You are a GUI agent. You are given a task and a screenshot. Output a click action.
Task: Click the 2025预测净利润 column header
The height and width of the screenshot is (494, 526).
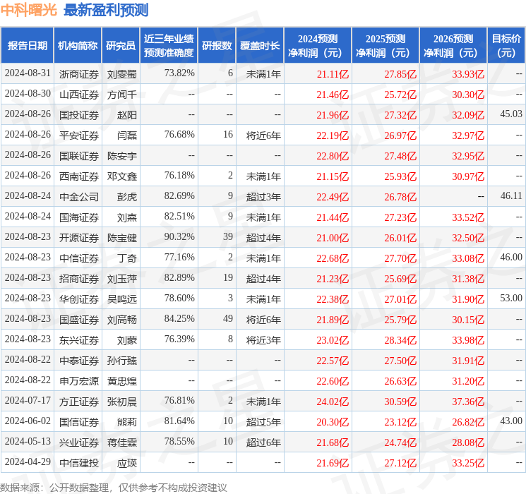coord(385,46)
